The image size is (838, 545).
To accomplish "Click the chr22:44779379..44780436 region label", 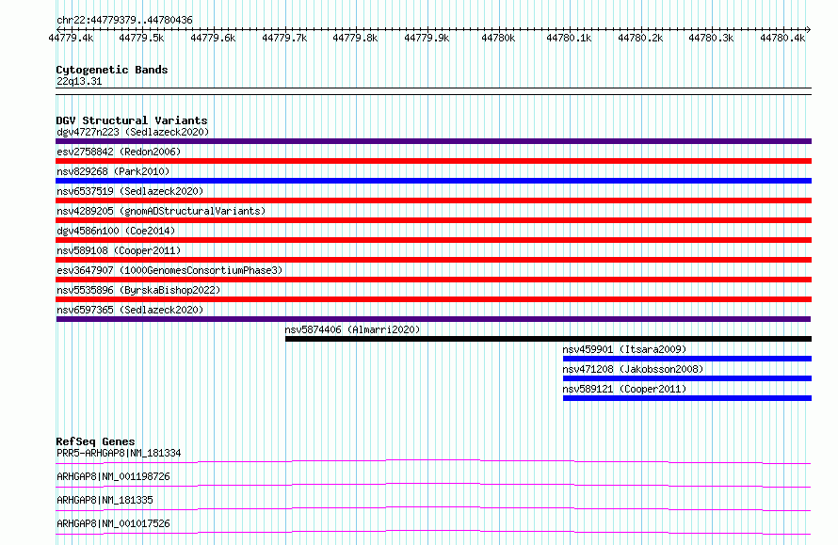I will tap(124, 20).
